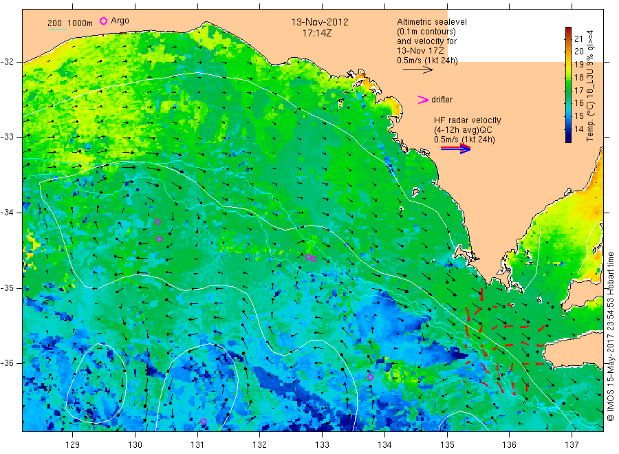
Task: Click the longitude axis label 135
Action: 447,445
